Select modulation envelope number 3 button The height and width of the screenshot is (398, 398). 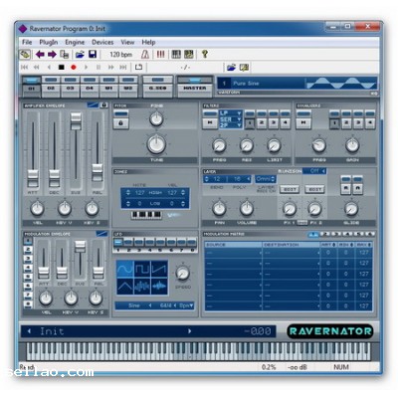28,259
